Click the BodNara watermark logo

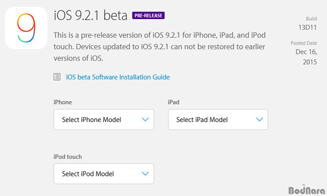point(306,190)
